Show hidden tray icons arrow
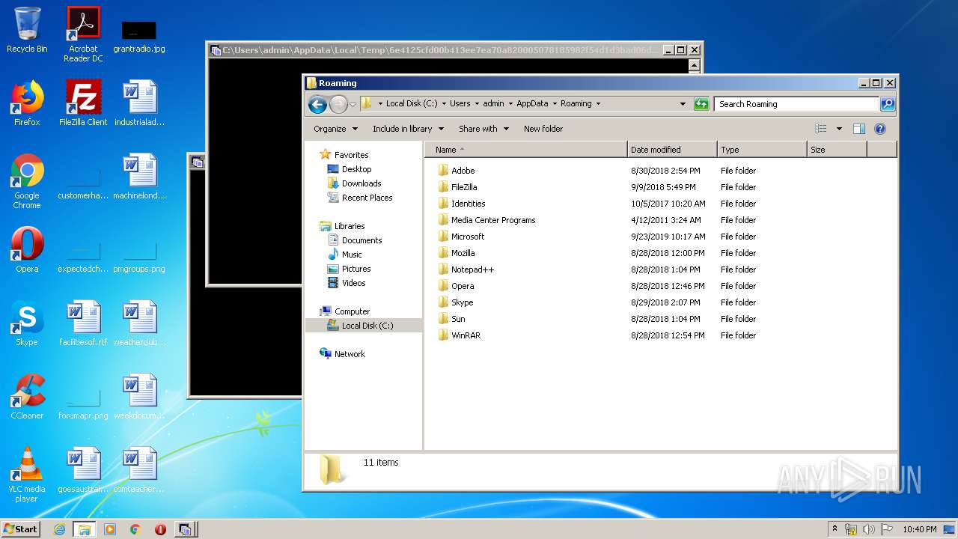Image resolution: width=958 pixels, height=539 pixels. point(835,529)
